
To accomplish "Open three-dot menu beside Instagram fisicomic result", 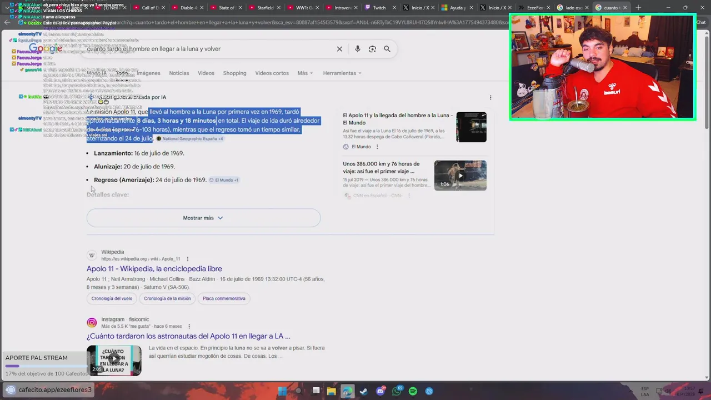I will click(x=189, y=326).
